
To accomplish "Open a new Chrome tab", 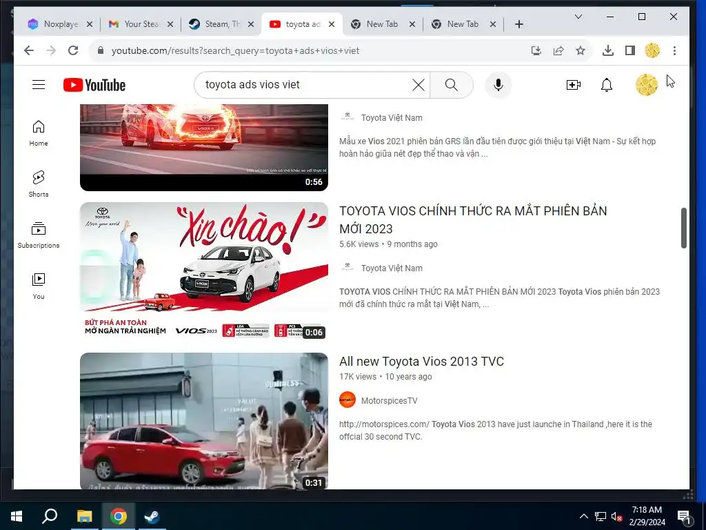I will coord(518,24).
